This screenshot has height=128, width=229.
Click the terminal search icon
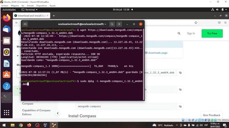[112, 24]
